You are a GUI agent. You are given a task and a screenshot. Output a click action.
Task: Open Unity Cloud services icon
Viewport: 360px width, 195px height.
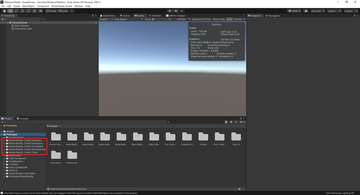coord(306,11)
